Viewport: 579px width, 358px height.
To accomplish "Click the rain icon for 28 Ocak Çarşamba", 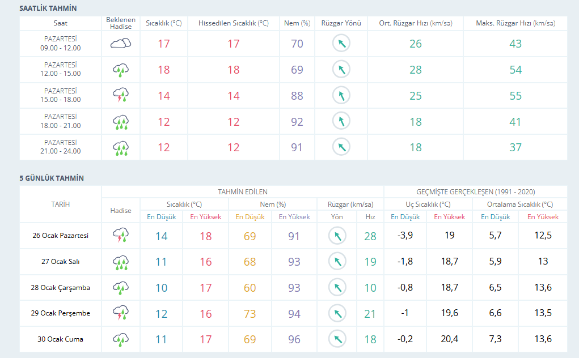I will (120, 287).
